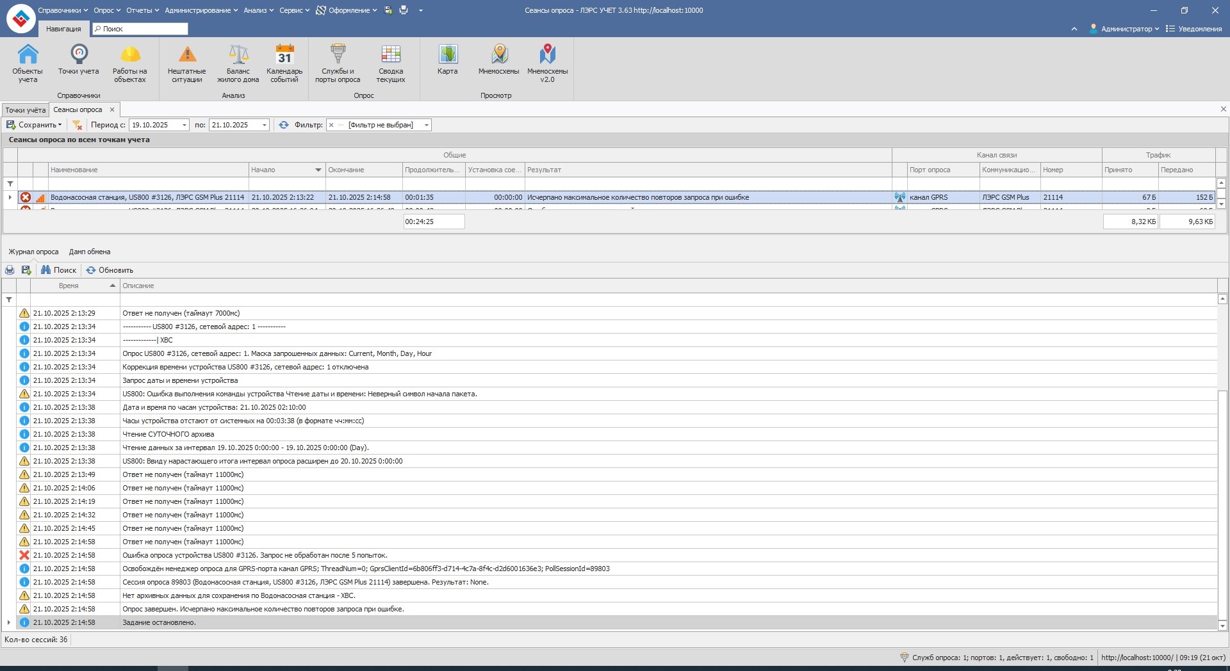The width and height of the screenshot is (1230, 671).
Task: Click the Сохранить button
Action: tap(35, 125)
